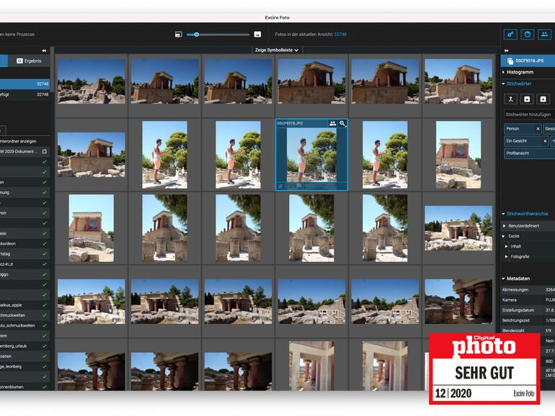This screenshot has width=555, height=416.
Task: Click the people icon on the DSCF9318.JPG thumbnail
Action: (332, 123)
